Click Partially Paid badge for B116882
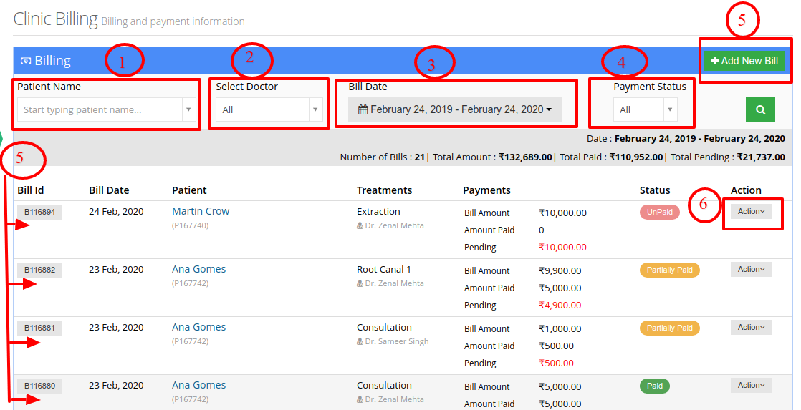The width and height of the screenshot is (801, 410). click(669, 270)
